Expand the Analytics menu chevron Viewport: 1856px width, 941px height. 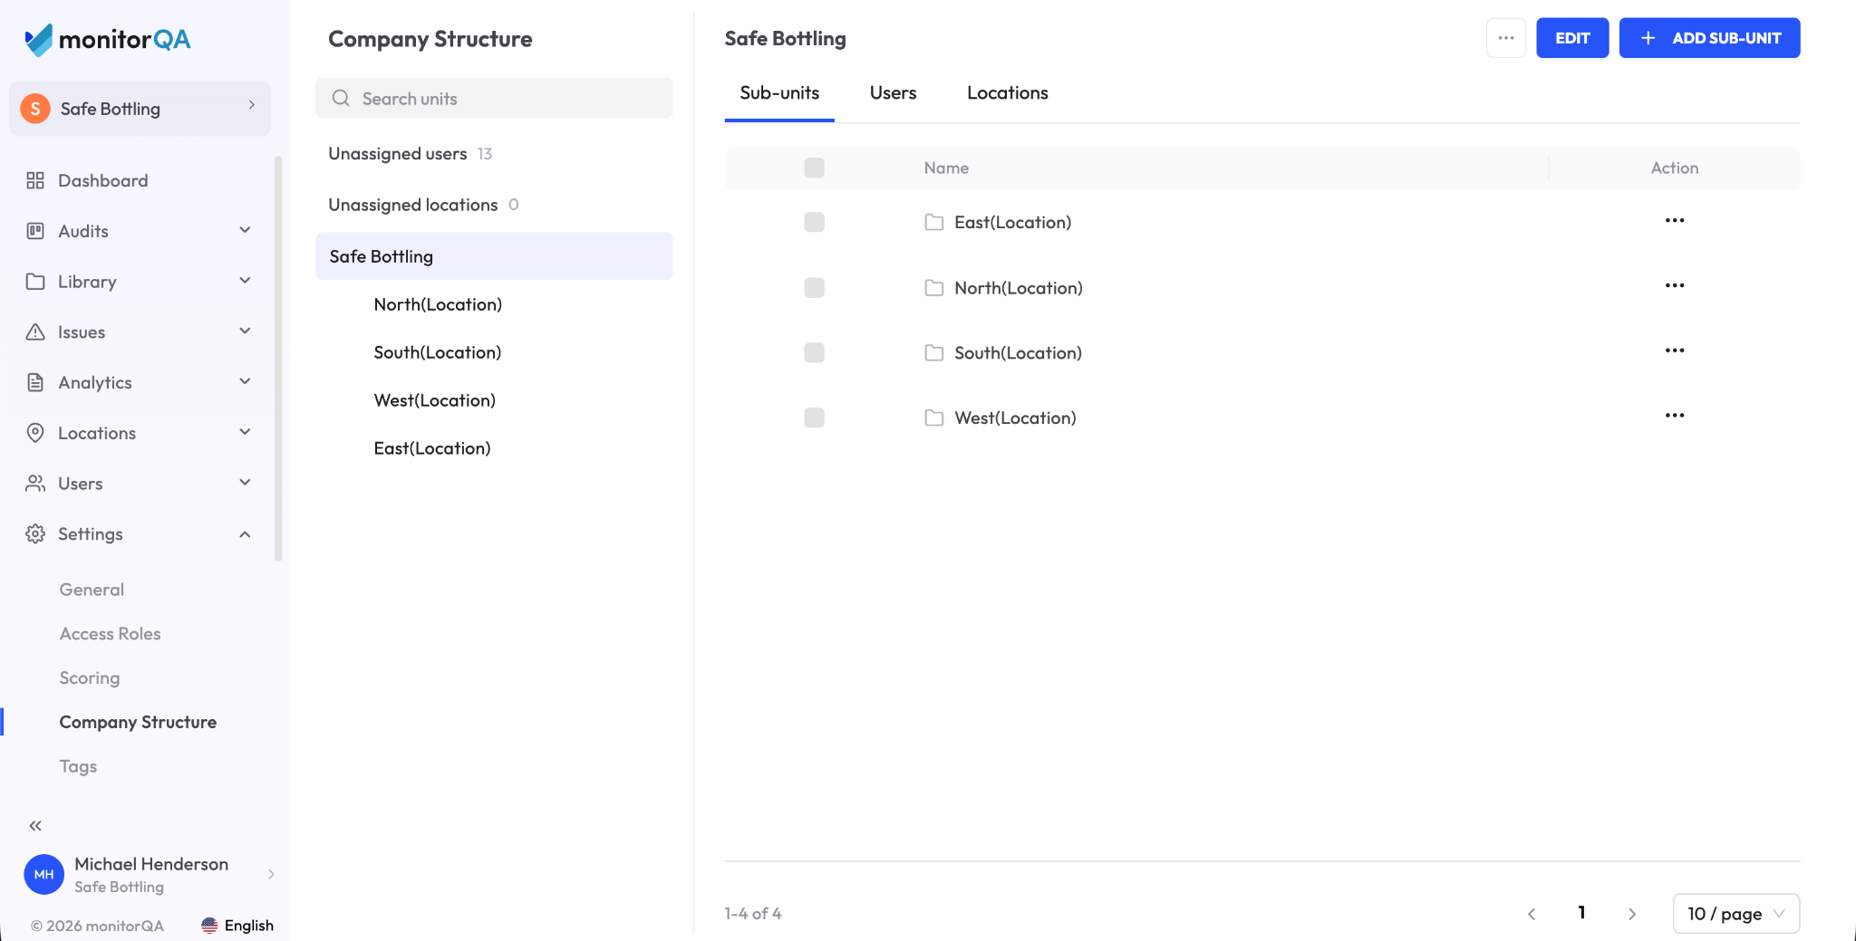click(x=245, y=381)
